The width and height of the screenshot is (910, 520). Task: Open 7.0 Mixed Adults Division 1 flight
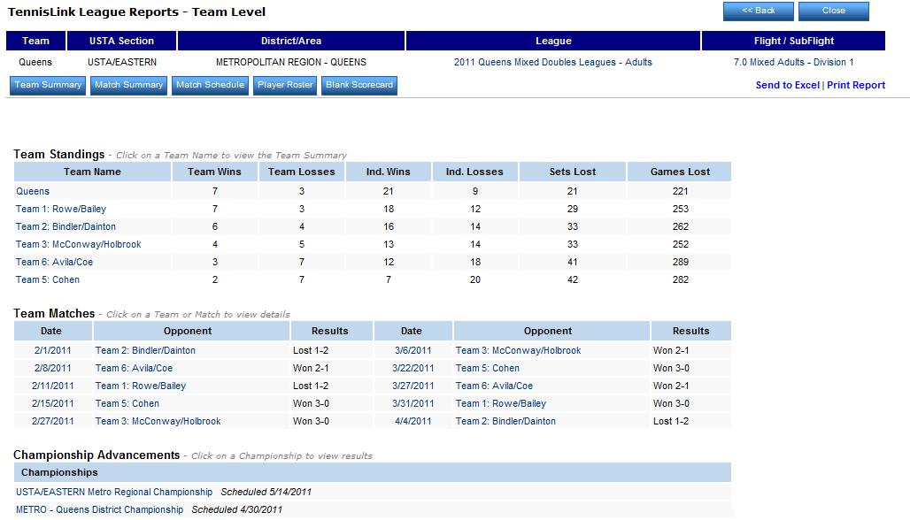point(793,62)
